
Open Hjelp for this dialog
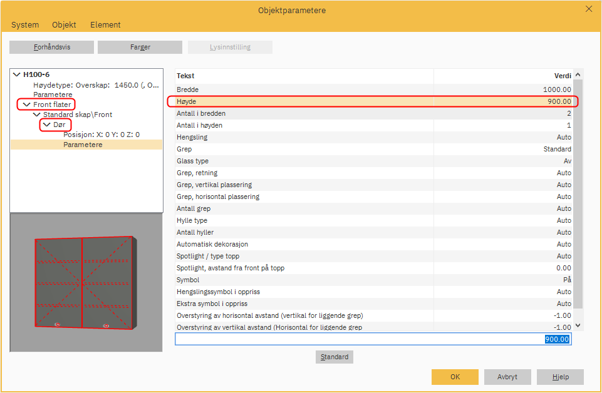[x=560, y=377]
